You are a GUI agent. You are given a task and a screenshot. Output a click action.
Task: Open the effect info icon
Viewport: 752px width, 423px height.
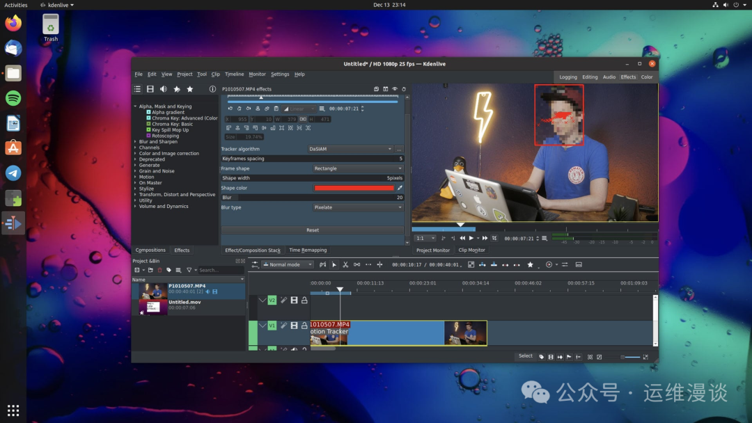point(212,89)
